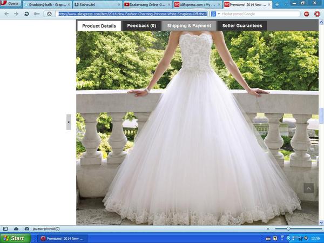
Task: Open Opera Link cloud icon in status bar
Action: tap(16, 229)
